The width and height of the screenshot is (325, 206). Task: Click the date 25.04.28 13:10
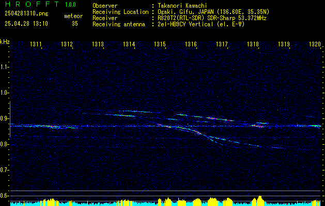(x=26, y=24)
